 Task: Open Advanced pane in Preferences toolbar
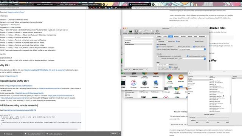point(157,32)
